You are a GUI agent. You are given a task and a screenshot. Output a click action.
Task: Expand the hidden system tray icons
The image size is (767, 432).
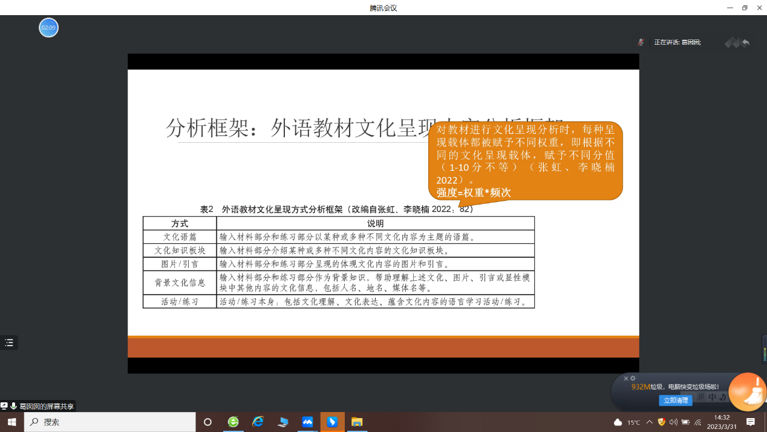[650, 422]
